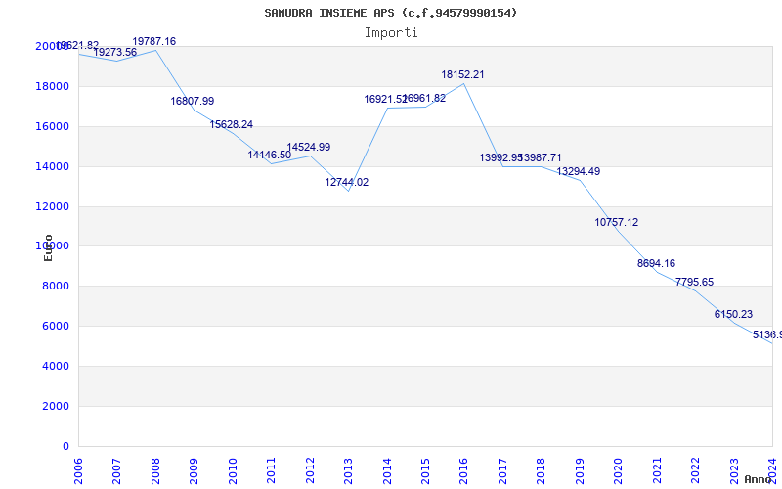Screen dimensions: 782x489
Task: Click the 2020 x-axis year label
Action: click(x=619, y=470)
